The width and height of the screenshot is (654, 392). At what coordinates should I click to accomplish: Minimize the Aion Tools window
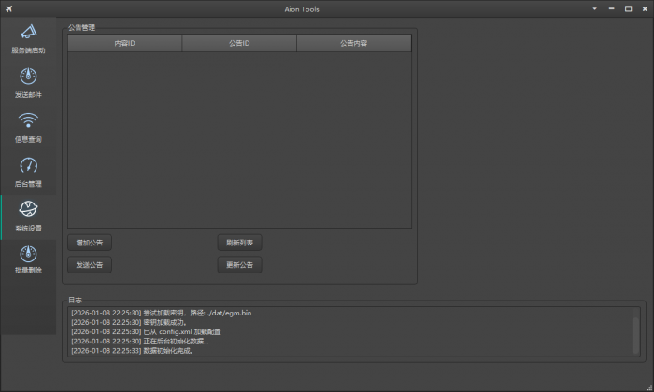tap(611, 8)
